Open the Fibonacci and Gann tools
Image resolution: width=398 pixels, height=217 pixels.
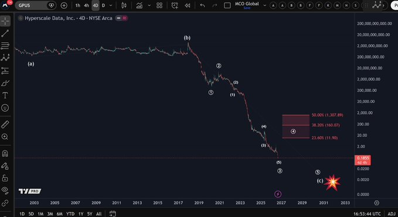[5, 46]
